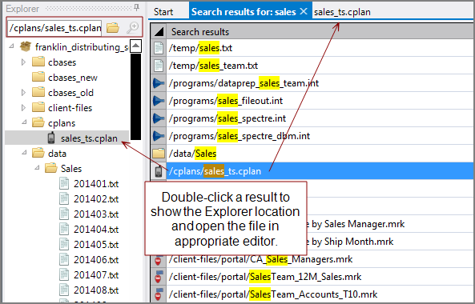Click the folder icon for /data/Sales result
475x304 pixels.
click(159, 154)
